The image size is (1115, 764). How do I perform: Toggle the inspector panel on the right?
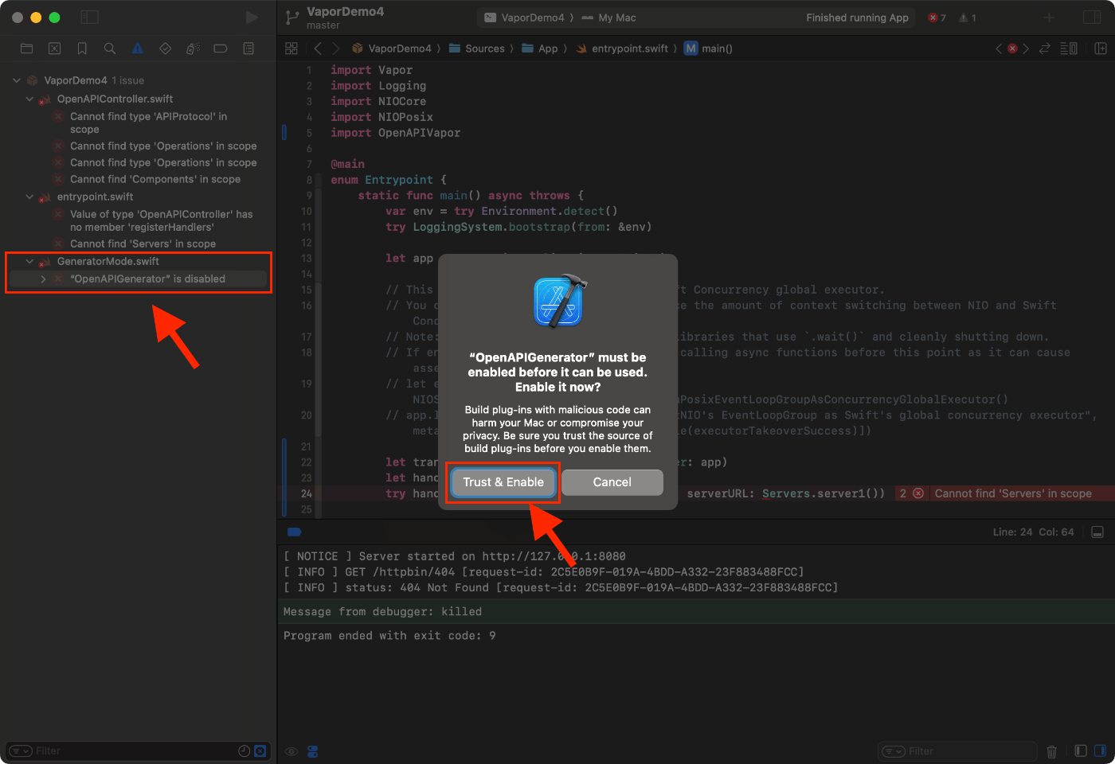click(x=1092, y=18)
